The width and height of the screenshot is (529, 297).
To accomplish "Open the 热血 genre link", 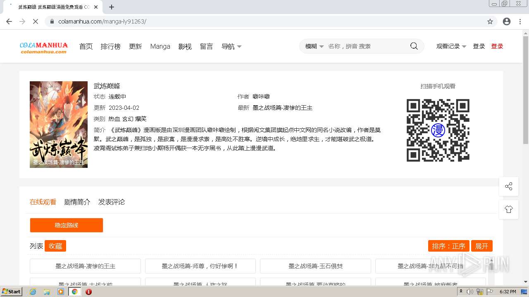I will click(x=114, y=119).
